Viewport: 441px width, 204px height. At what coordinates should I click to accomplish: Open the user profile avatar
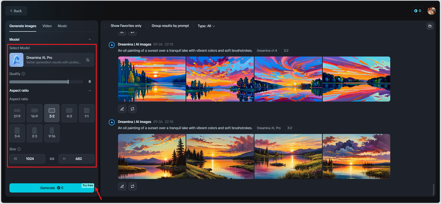click(x=432, y=11)
